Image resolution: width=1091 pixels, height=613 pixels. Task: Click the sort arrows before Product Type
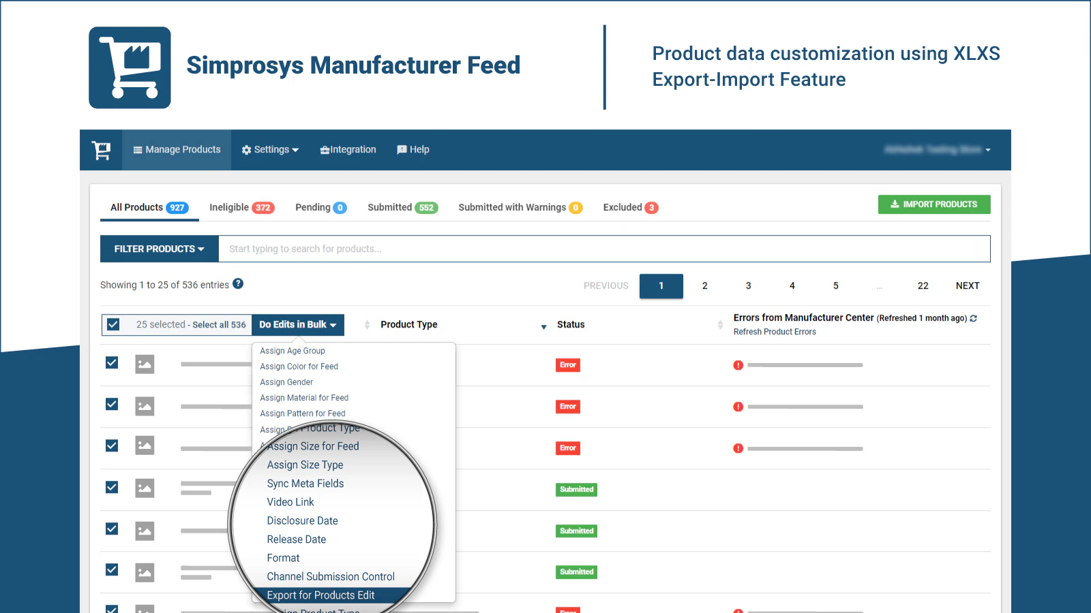(367, 325)
